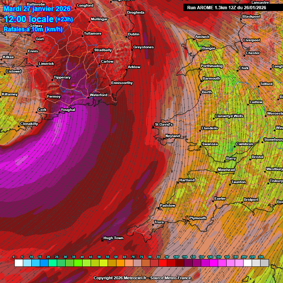Click the legend value 100
Image resolution: width=283 pixels, height=283 pixels.
176,257
